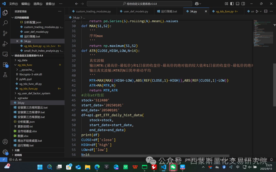Click the editor minimap preview
The width and height of the screenshot is (276, 172).
click(263, 33)
